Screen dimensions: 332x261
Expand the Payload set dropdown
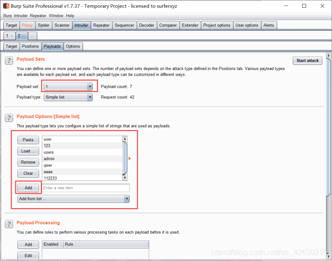coord(90,86)
